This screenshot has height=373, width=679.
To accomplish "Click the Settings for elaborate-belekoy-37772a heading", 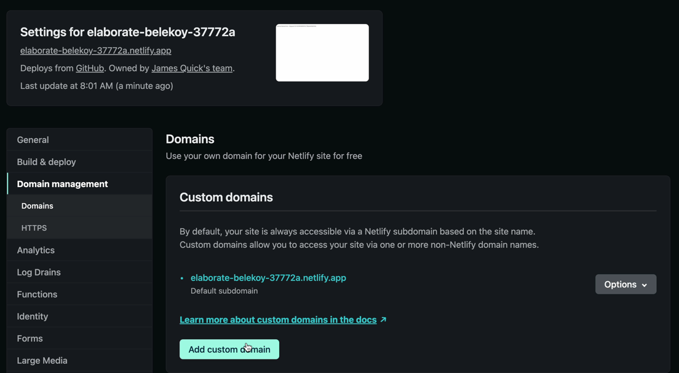I will coord(128,32).
